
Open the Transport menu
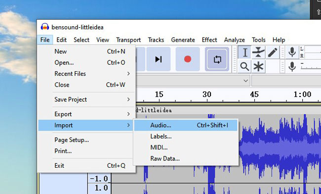point(128,40)
